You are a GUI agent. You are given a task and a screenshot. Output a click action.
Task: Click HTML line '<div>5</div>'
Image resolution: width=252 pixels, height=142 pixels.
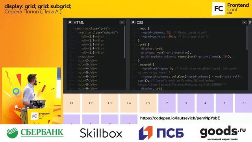[88, 73]
